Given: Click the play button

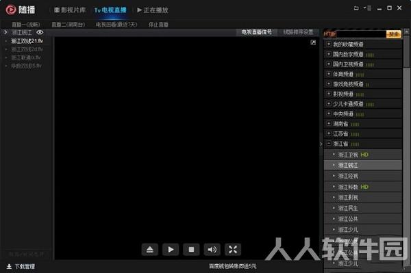Looking at the screenshot, I should click(171, 250).
